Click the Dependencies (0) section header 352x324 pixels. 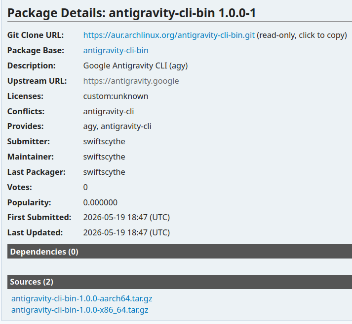pos(180,252)
